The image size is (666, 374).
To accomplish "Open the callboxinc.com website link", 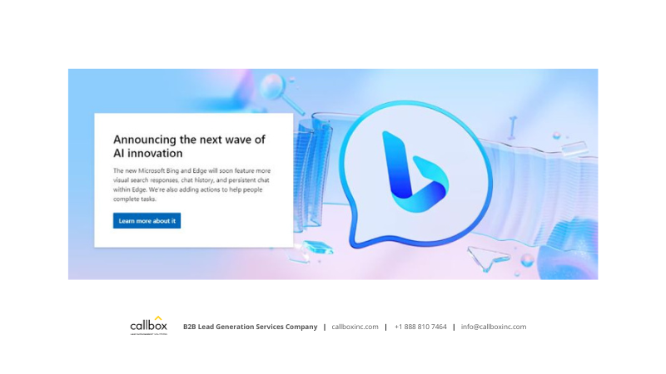I will [355, 327].
